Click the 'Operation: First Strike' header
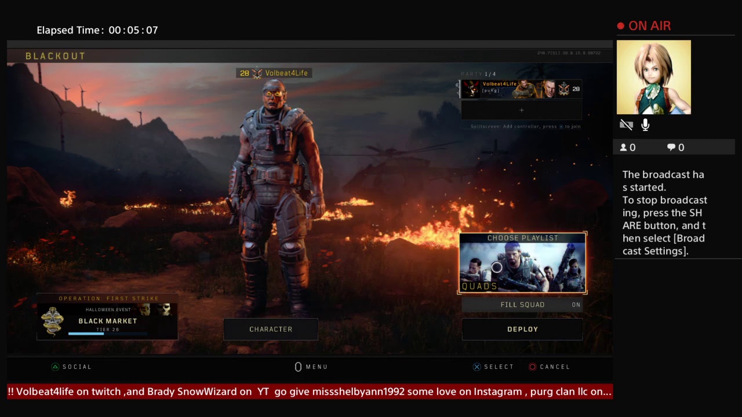Viewport: 742px width, 417px height. pyautogui.click(x=108, y=298)
